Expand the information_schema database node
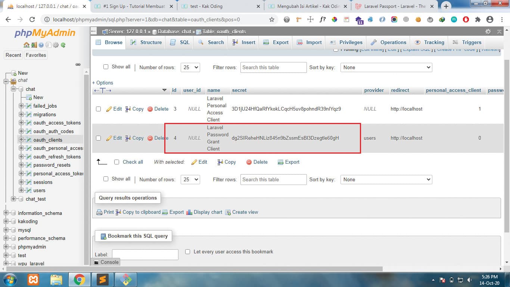This screenshot has width=510, height=287. click(x=6, y=213)
